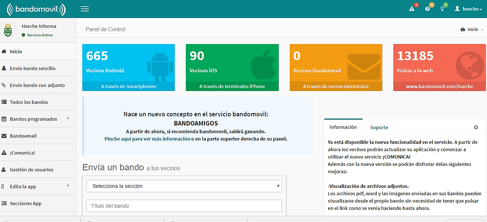Open ¡Comunica! sidebar item
This screenshot has width=487, height=222.
pyautogui.click(x=38, y=153)
